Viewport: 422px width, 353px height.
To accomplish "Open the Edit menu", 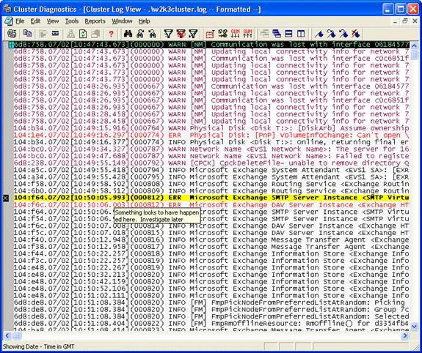I will 35,21.
